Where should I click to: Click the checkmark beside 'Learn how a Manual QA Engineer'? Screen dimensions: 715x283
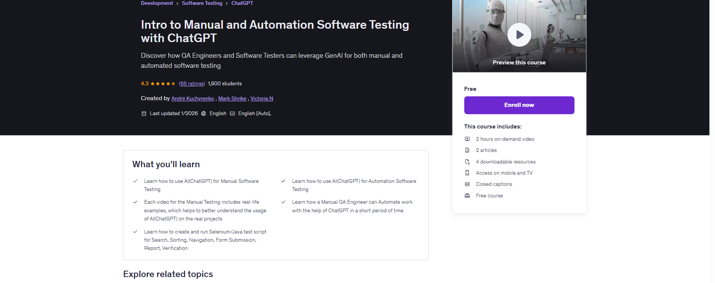283,202
